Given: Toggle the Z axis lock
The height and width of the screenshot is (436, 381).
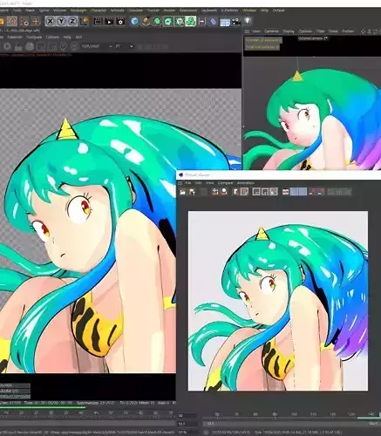Looking at the screenshot, I should point(72,21).
